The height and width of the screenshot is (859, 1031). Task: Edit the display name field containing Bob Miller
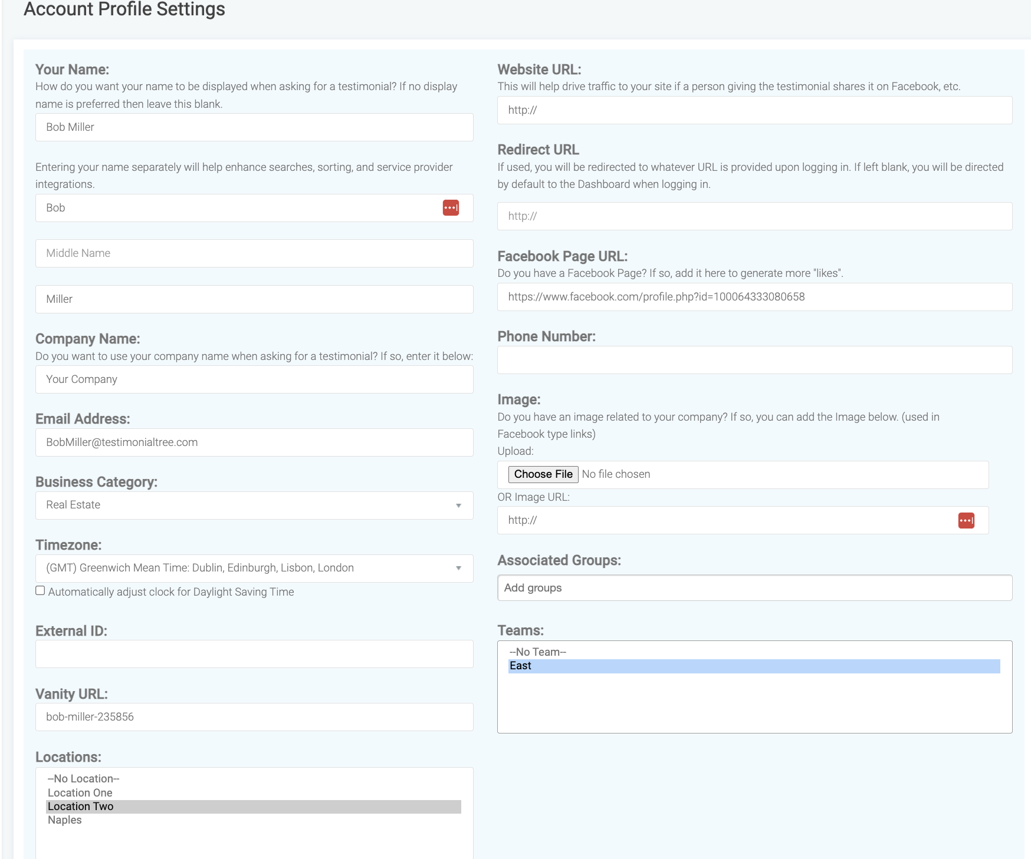pos(254,127)
